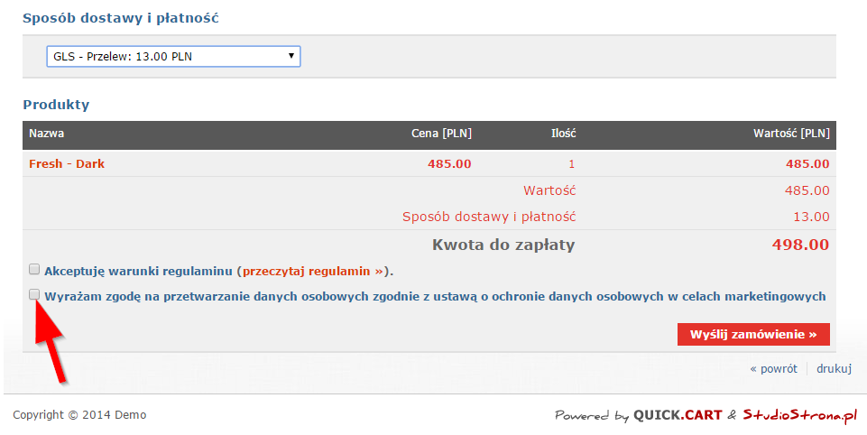Tick the accept regulations checkbox

coord(34,270)
